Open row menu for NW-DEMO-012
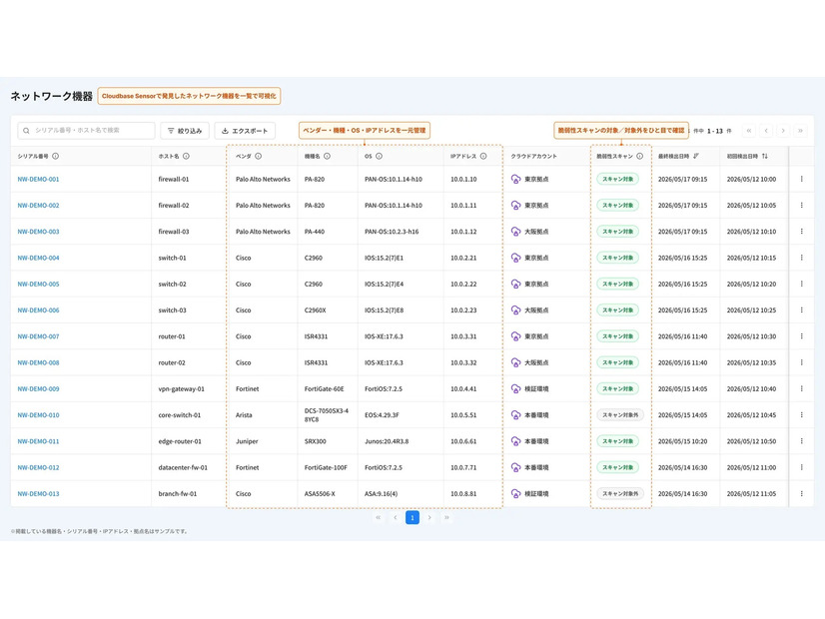The width and height of the screenshot is (825, 619). [801, 467]
